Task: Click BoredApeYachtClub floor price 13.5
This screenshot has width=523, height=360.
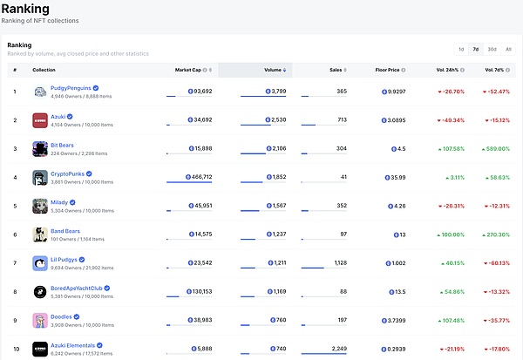Action: (400, 292)
